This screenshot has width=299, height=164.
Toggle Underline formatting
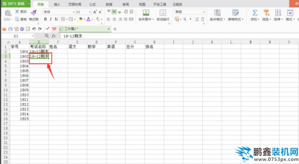(56, 19)
